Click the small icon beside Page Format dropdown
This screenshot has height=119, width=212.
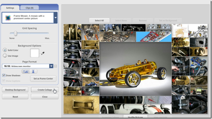55,66
